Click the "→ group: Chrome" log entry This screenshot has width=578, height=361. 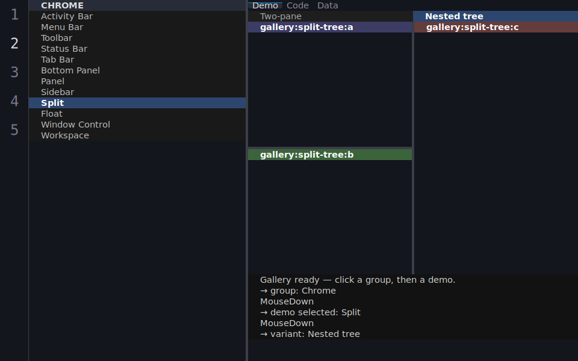pyautogui.click(x=413, y=291)
